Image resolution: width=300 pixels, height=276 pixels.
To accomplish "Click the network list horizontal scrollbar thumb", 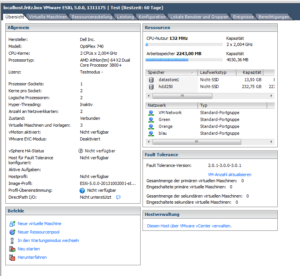I will [x=197, y=142].
